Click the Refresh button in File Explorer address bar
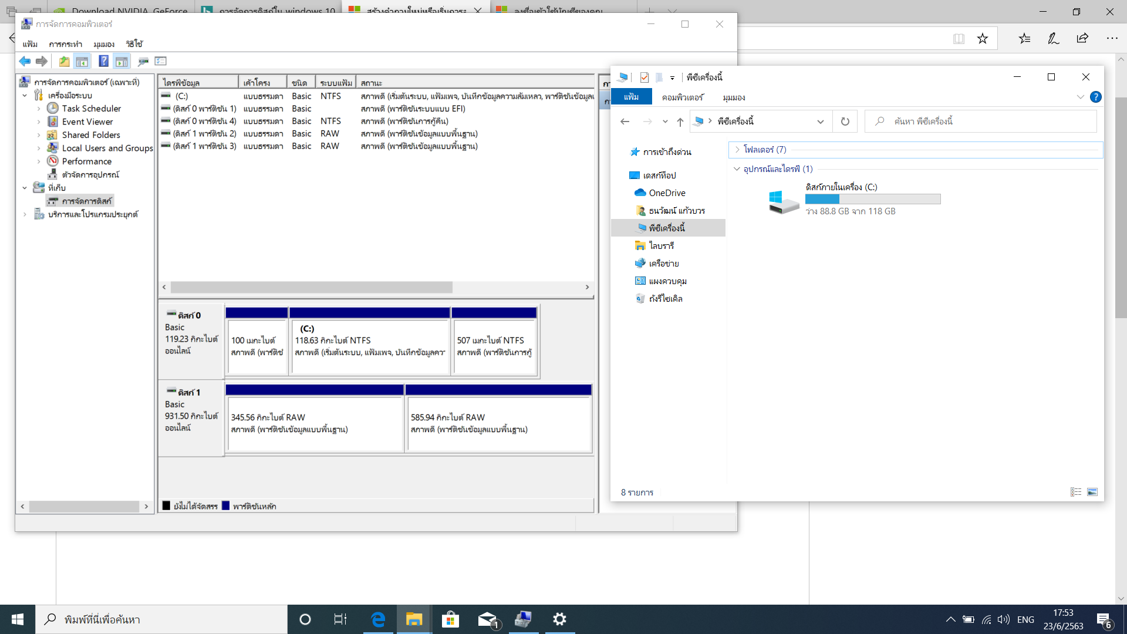Screen dimensions: 1127x634 [x=845, y=122]
